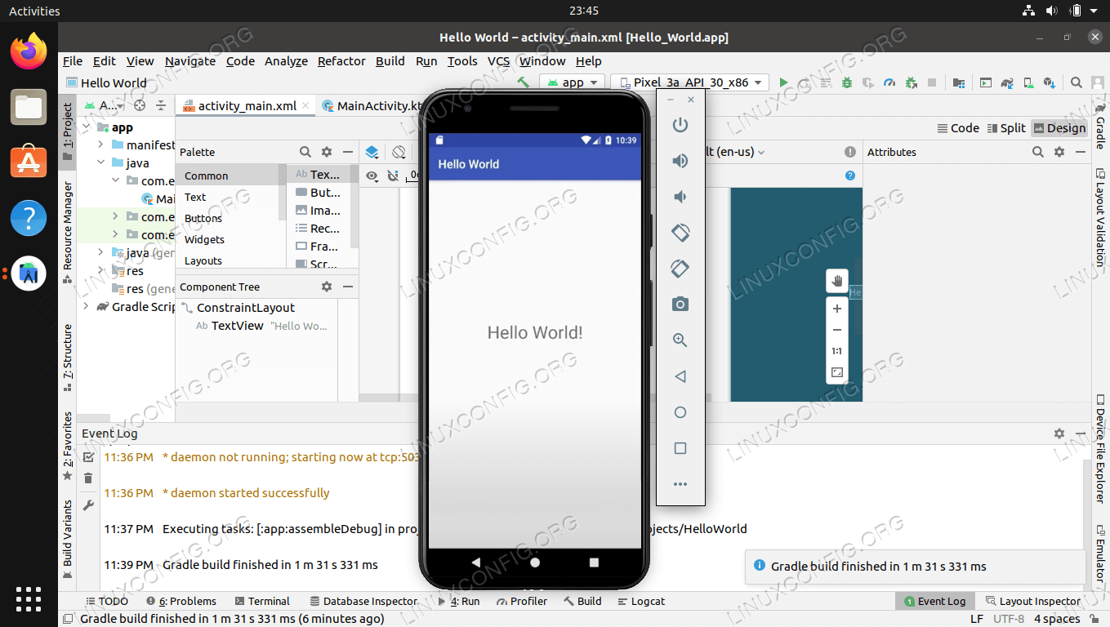This screenshot has width=1110, height=627.
Task: Open emulator extended controls three dots
Action: click(680, 484)
